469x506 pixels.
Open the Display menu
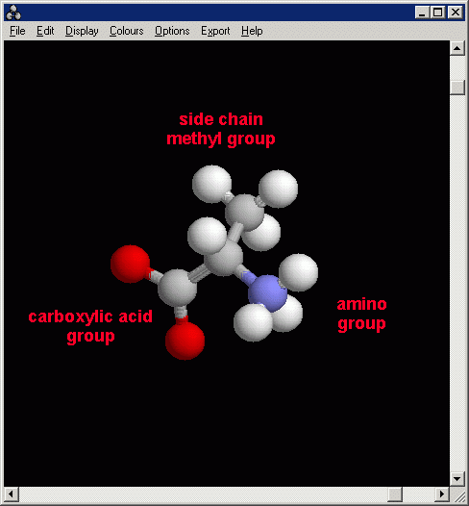click(x=82, y=31)
